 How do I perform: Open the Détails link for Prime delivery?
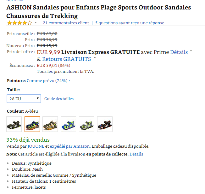pos(179,52)
